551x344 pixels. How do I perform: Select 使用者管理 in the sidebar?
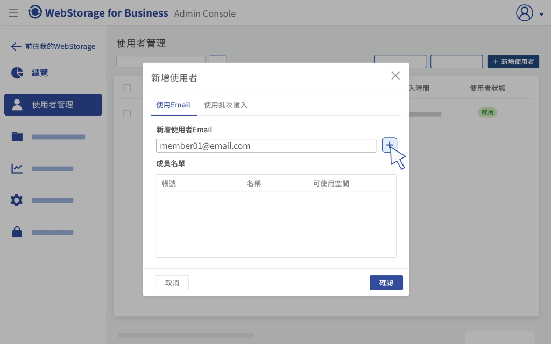(x=53, y=104)
